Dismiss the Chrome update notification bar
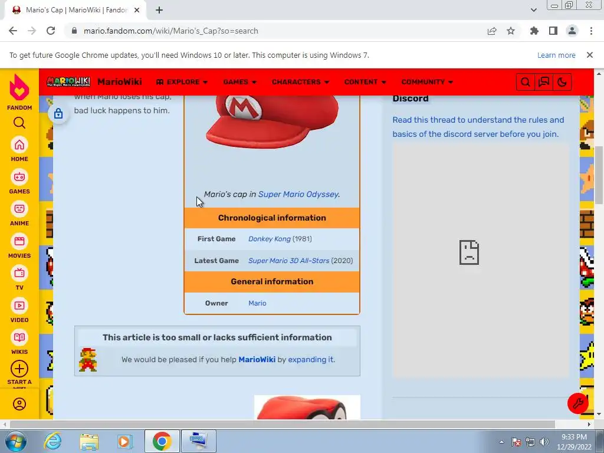604x453 pixels. 590,55
